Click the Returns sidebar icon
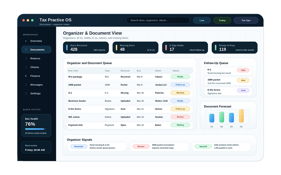This screenshot has width=281, height=175. pyautogui.click(x=26, y=58)
